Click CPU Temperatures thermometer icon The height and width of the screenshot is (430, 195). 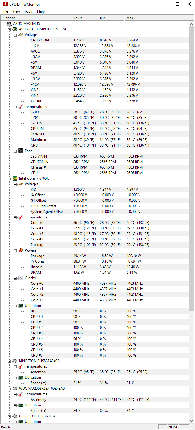[21, 217]
